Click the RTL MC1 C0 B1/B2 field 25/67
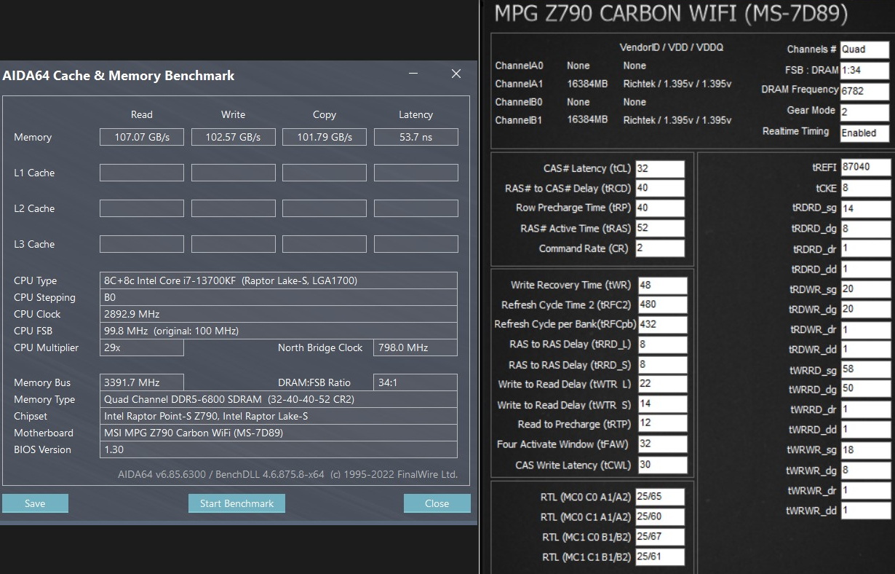The image size is (895, 574). [x=660, y=537]
